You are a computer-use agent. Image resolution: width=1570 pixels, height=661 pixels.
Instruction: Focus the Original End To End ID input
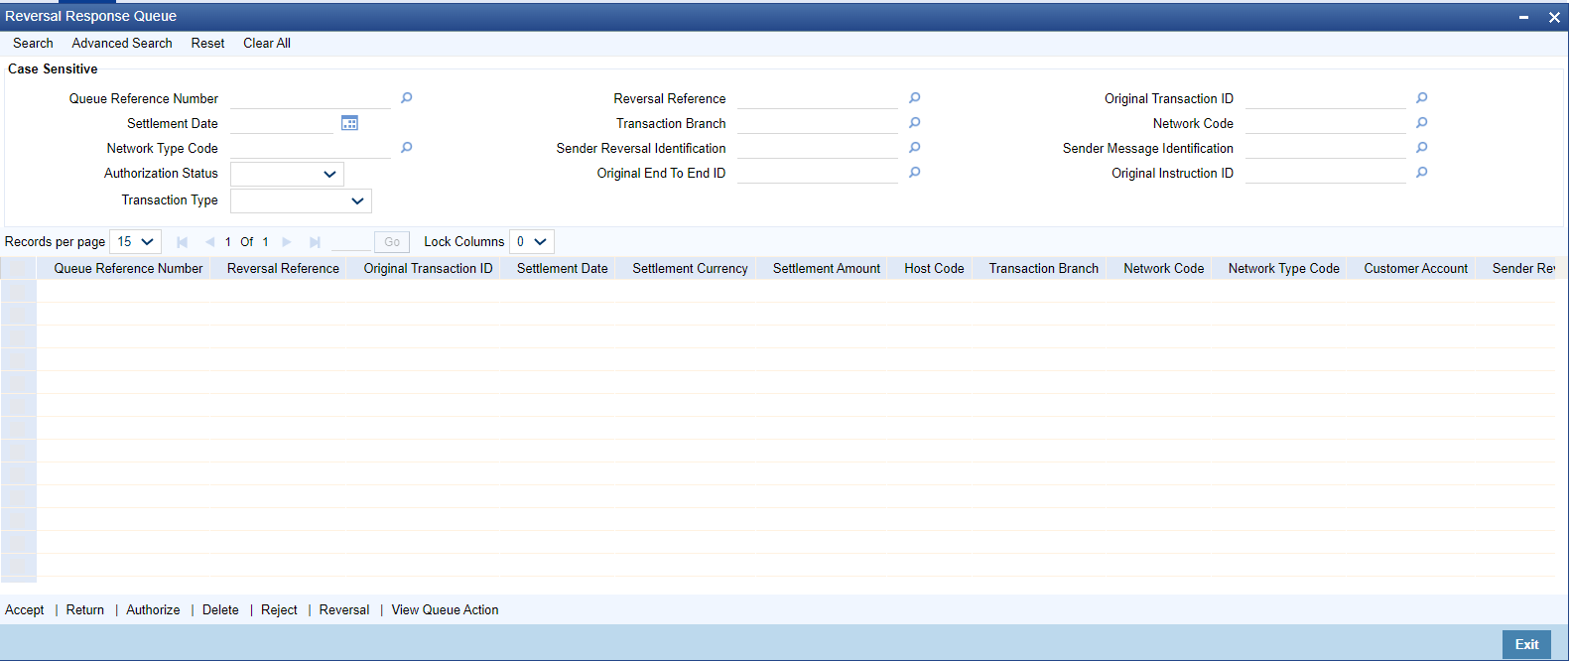818,173
